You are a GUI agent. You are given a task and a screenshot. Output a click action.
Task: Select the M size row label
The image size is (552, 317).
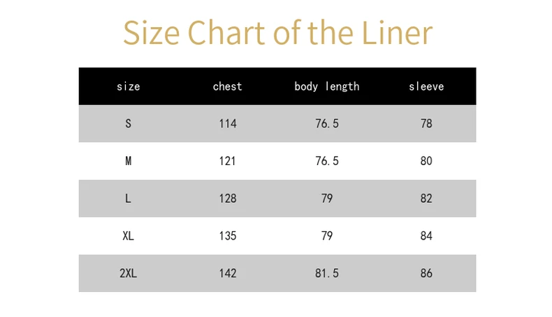pos(128,161)
